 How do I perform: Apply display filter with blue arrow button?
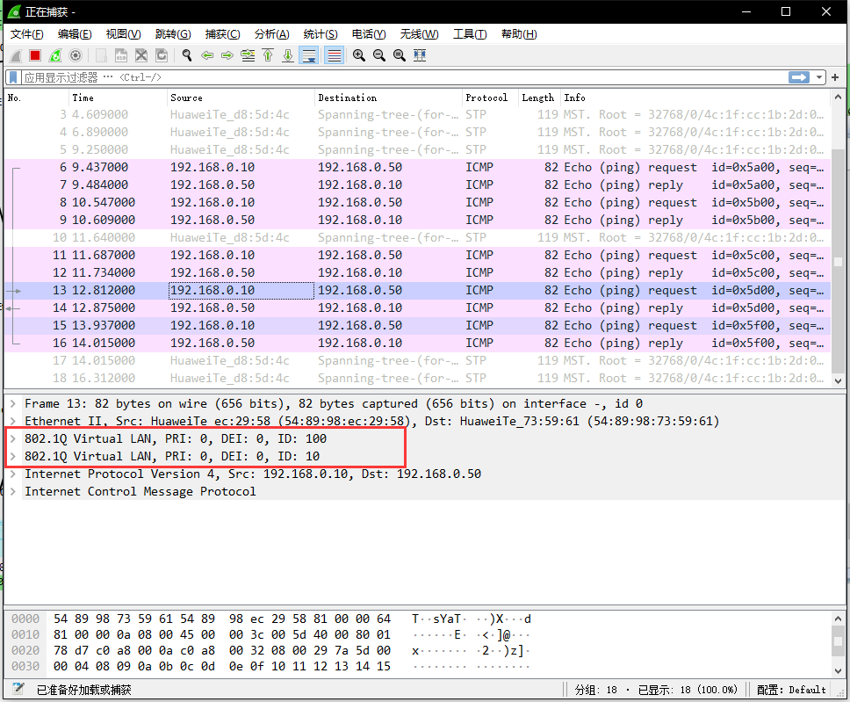click(x=798, y=77)
